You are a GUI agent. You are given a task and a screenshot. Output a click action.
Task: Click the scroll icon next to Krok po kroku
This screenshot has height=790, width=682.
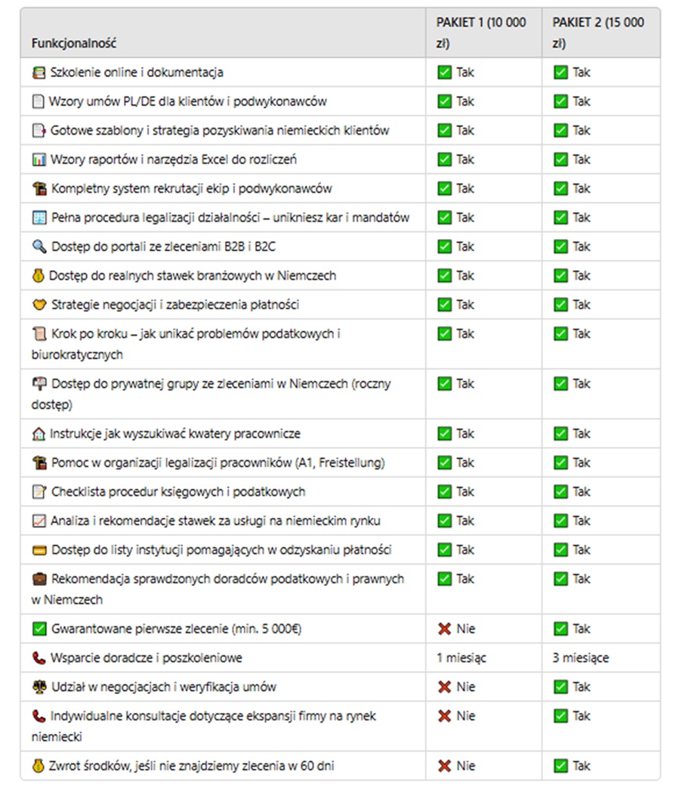tap(39, 333)
